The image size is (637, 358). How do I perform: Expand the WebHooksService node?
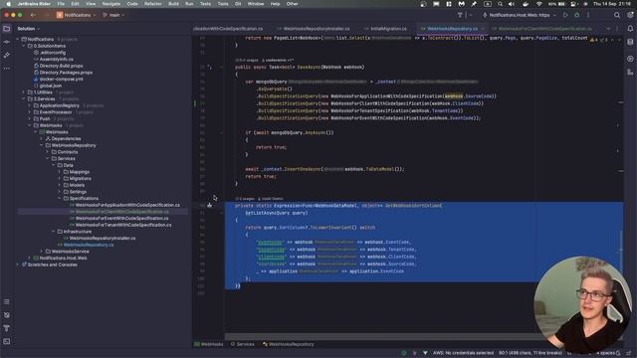pyautogui.click(x=42, y=252)
